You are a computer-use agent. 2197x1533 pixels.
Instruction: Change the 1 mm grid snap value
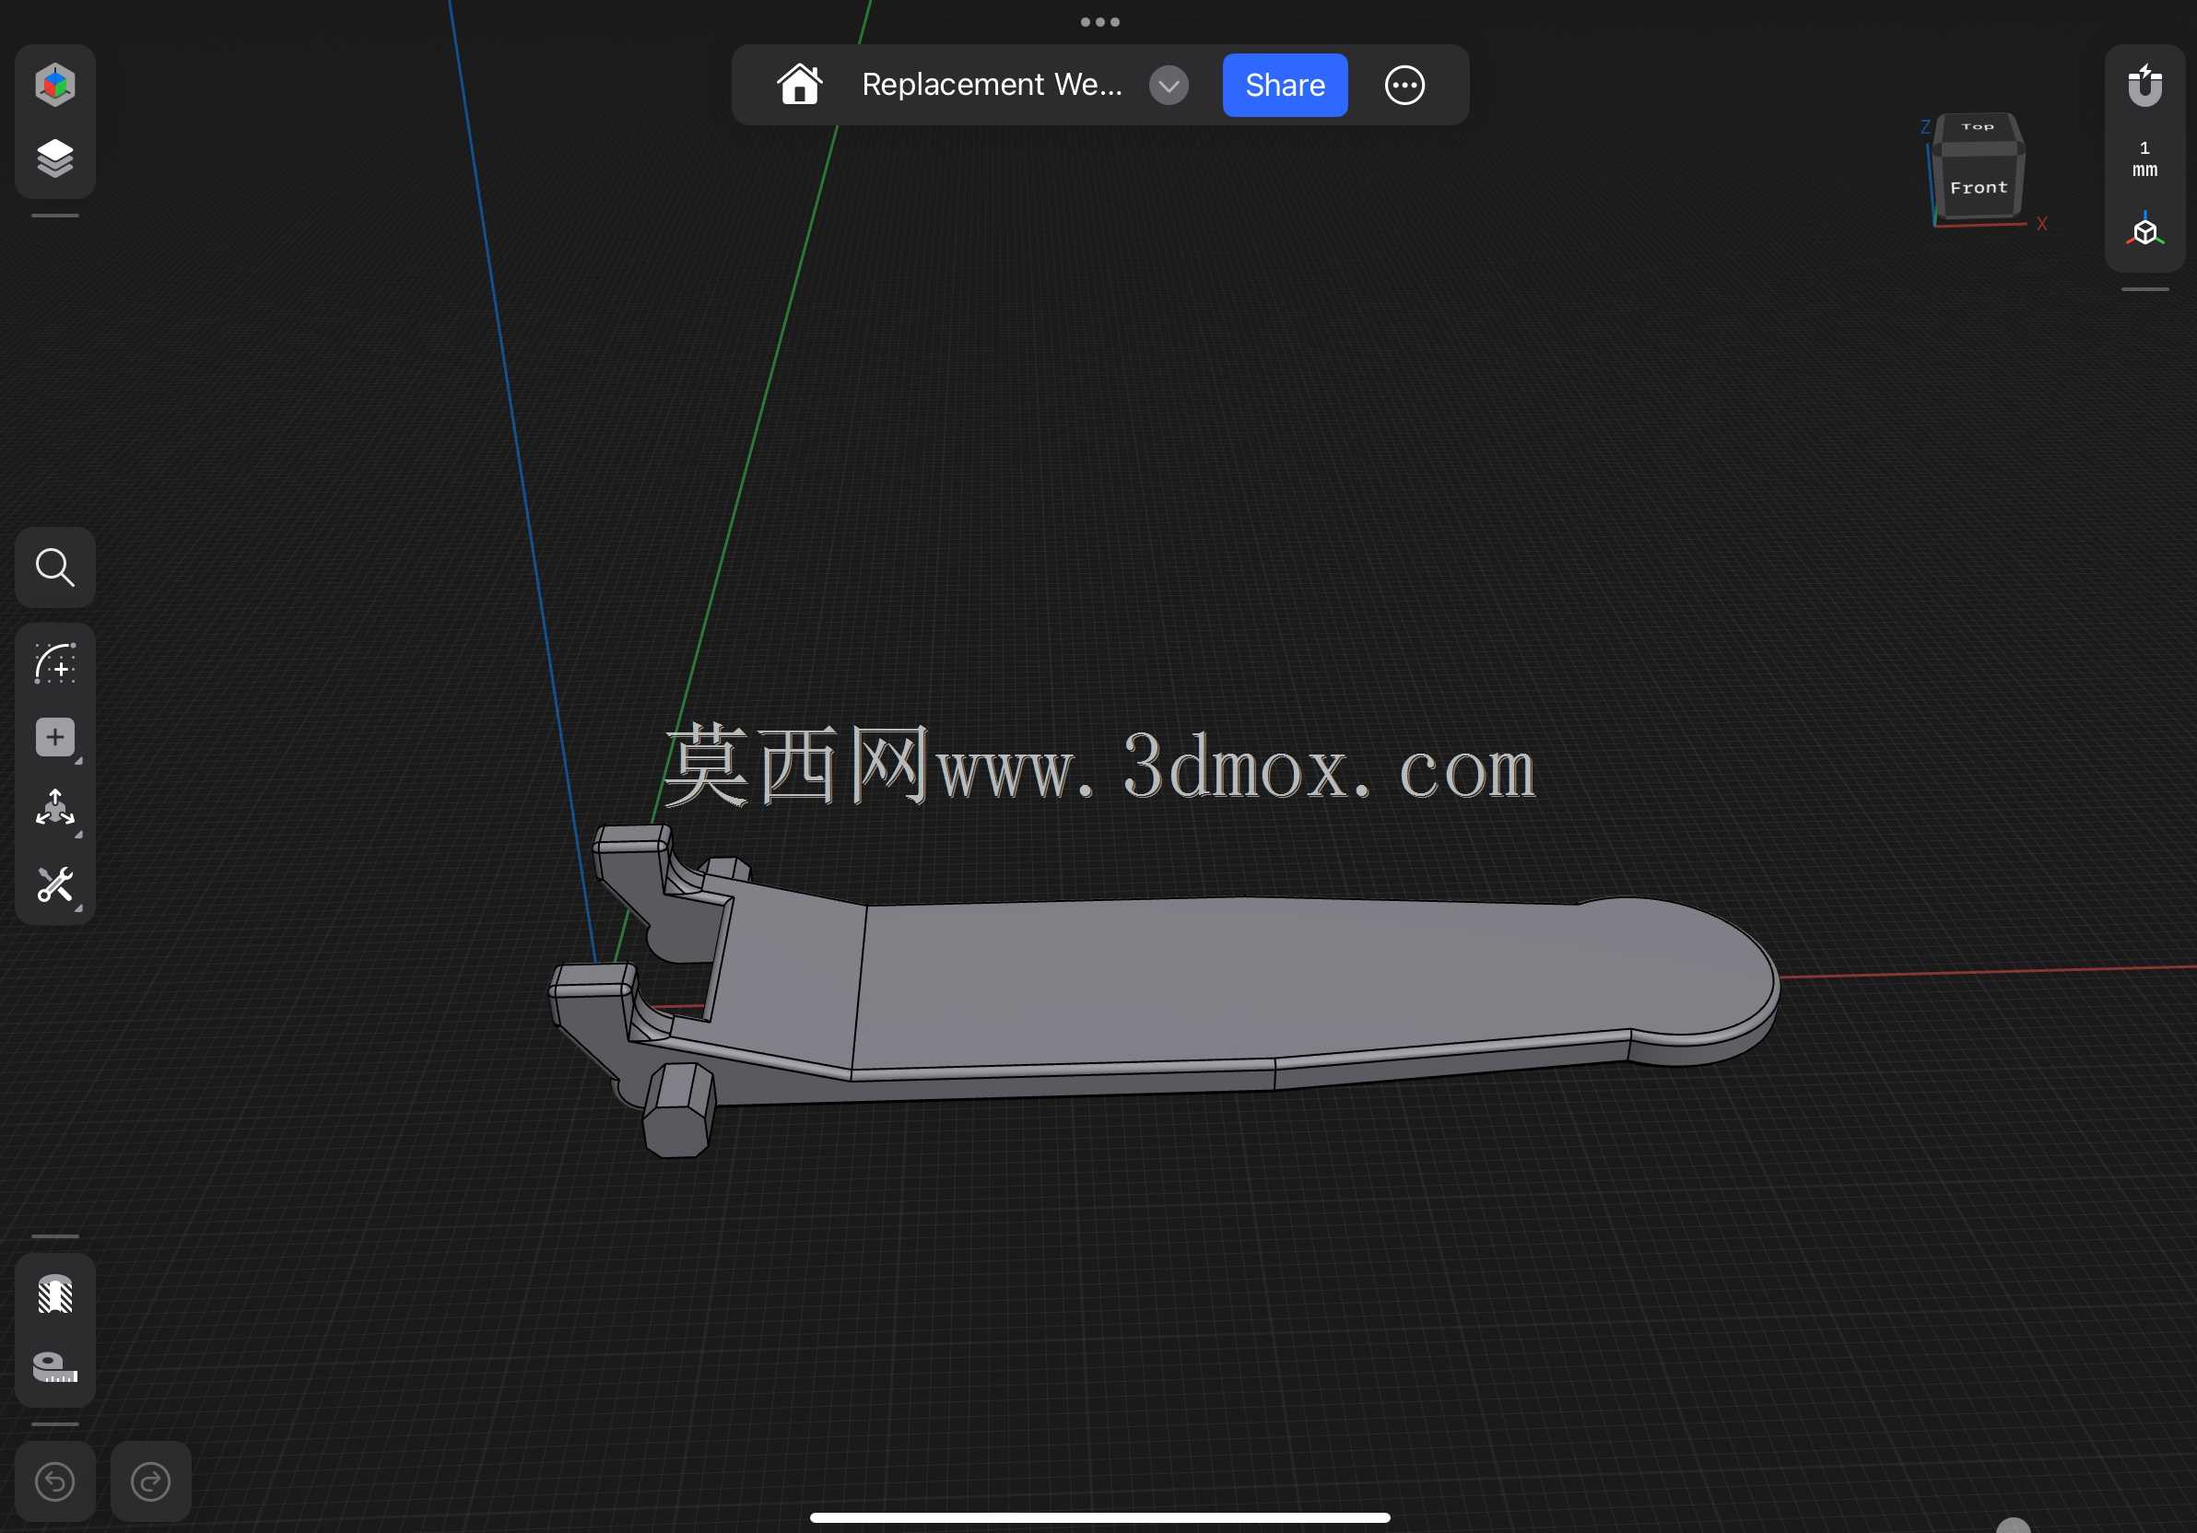pos(2144,158)
